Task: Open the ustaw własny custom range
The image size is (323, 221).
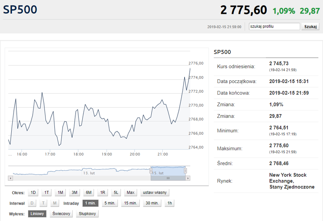Action: click(155, 193)
